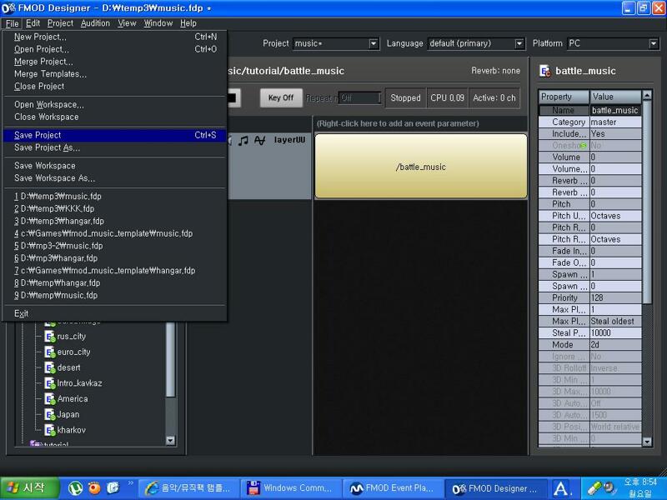667x500 pixels.
Task: Select Save Workspace menu entry
Action: [114, 166]
